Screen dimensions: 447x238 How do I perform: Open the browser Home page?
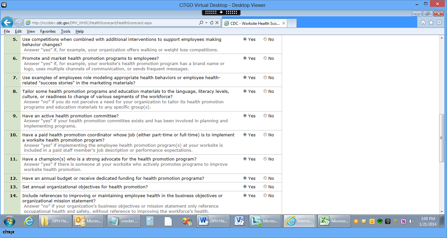tap(423, 23)
